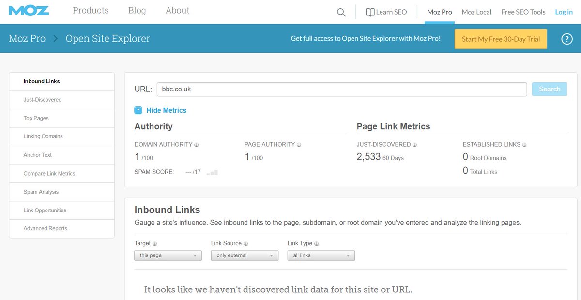
Task: Click the Hide Metrics minus icon
Action: [x=138, y=110]
